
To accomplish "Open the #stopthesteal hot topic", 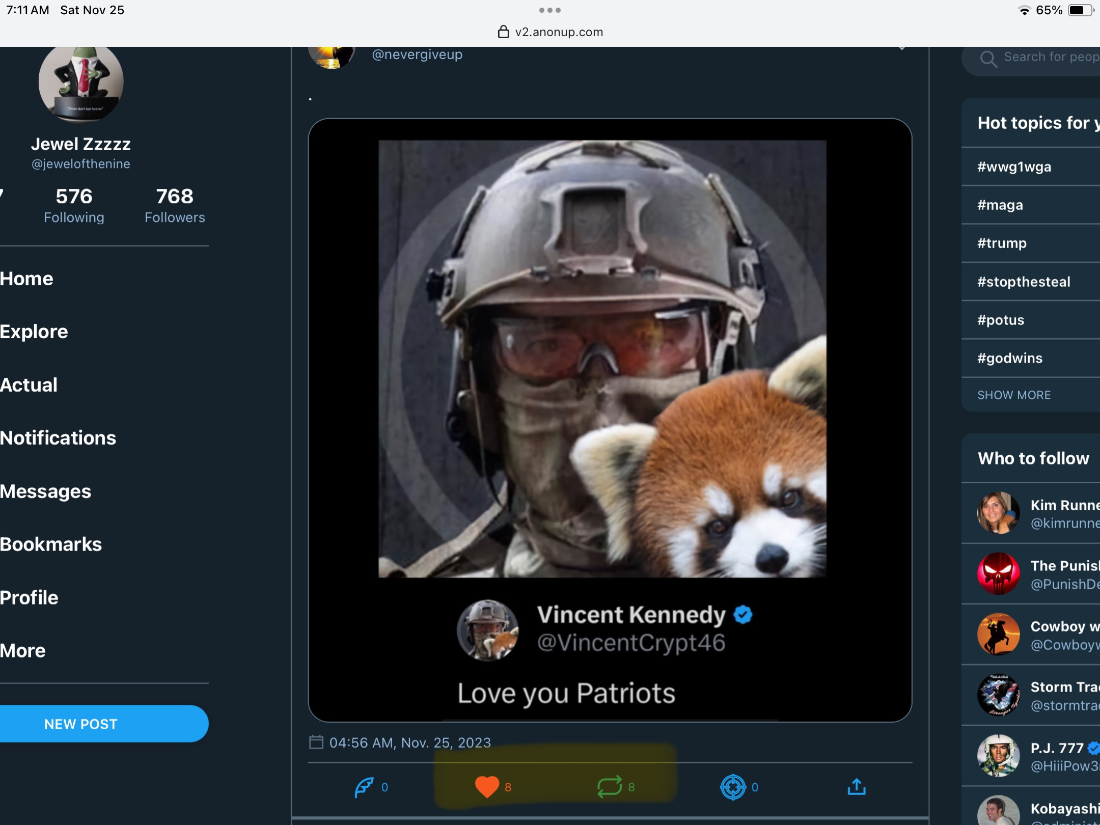I will pyautogui.click(x=1024, y=282).
